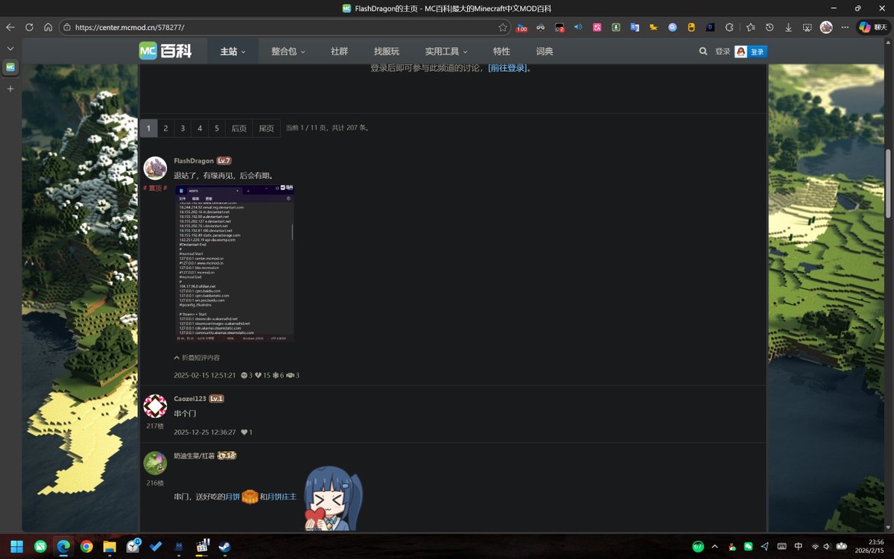Toggle the heart like on Caozei123's comment
894x559 pixels.
[x=244, y=432]
